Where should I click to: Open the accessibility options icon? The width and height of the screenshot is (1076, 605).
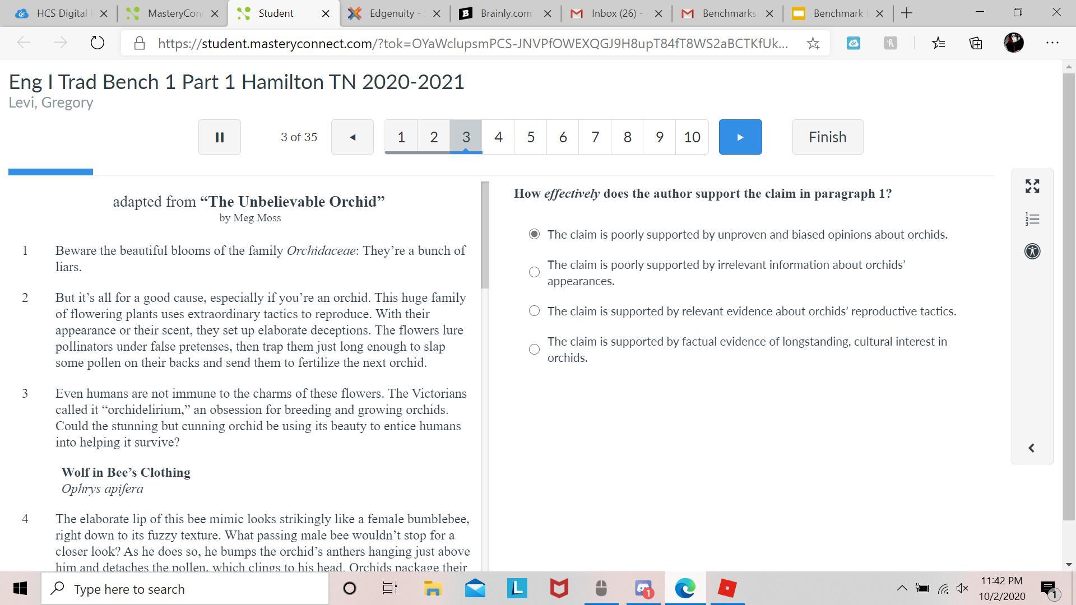coord(1032,251)
